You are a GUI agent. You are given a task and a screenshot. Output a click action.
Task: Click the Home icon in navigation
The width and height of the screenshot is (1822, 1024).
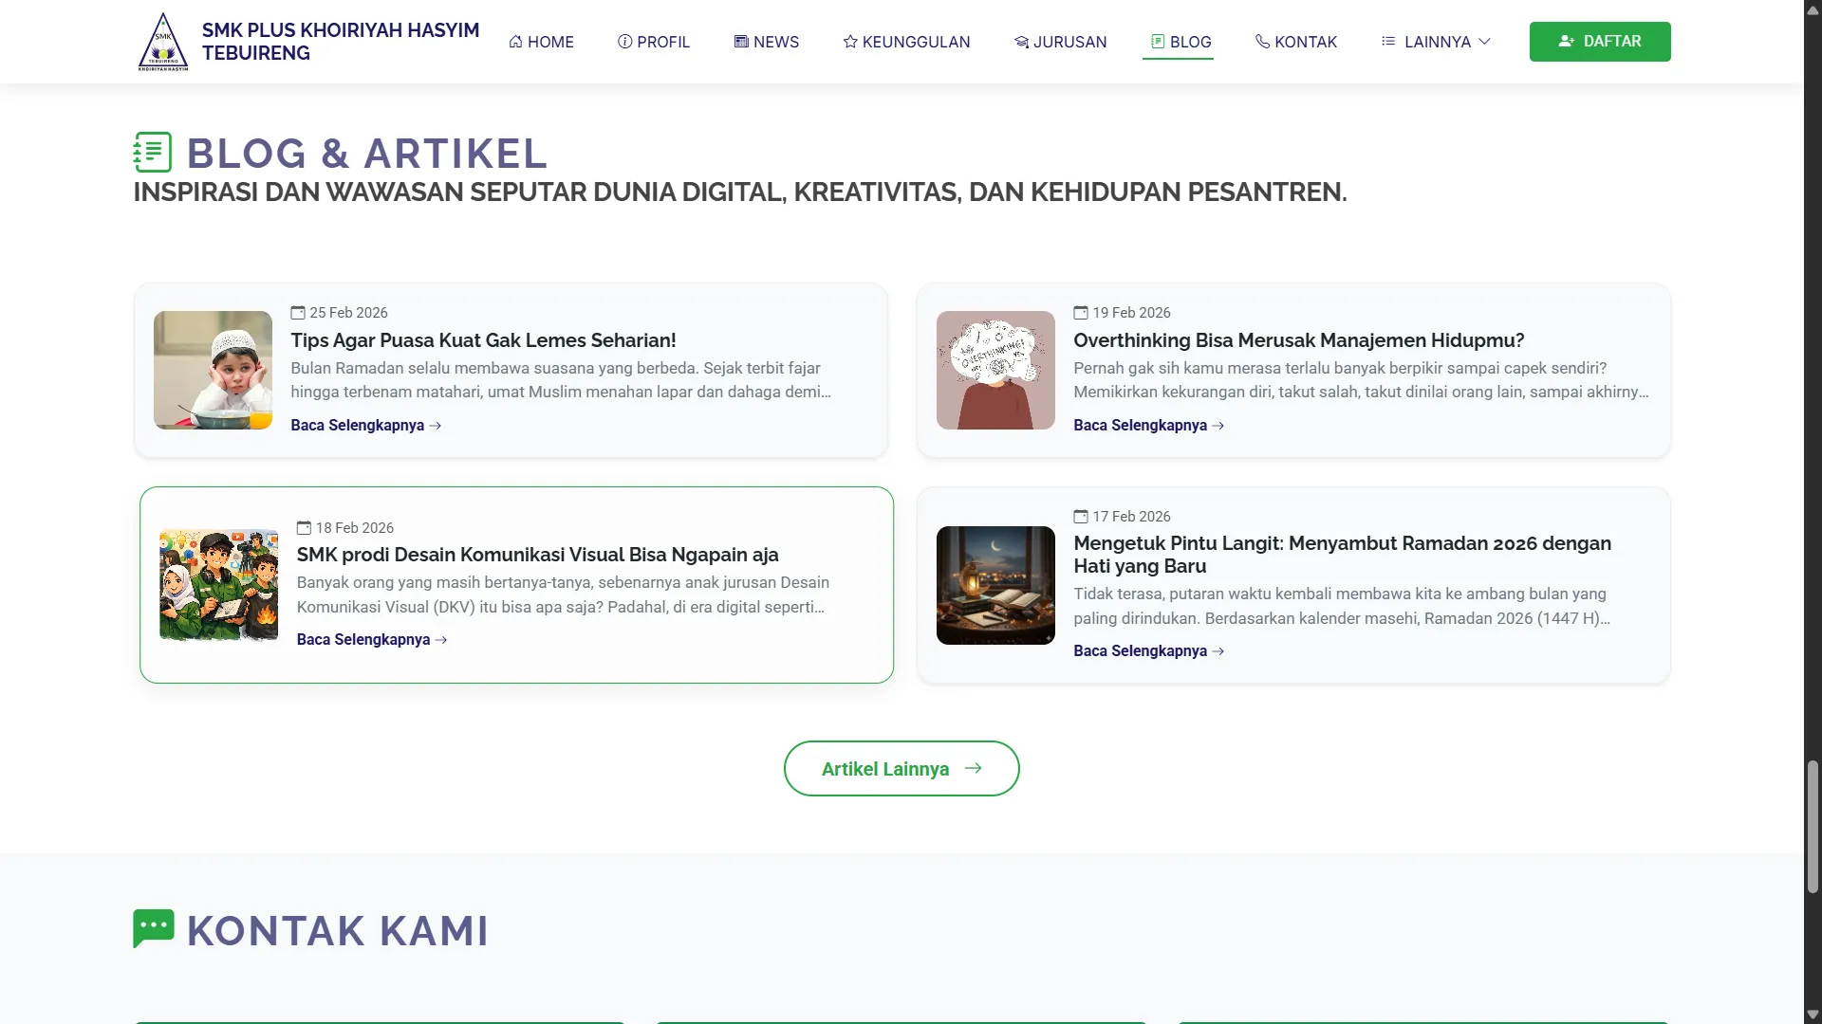(x=515, y=41)
